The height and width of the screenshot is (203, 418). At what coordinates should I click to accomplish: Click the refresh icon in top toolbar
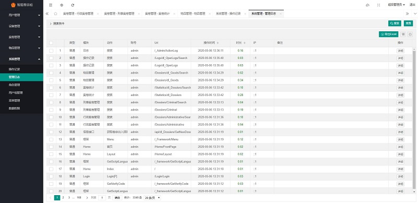pyautogui.click(x=73, y=5)
